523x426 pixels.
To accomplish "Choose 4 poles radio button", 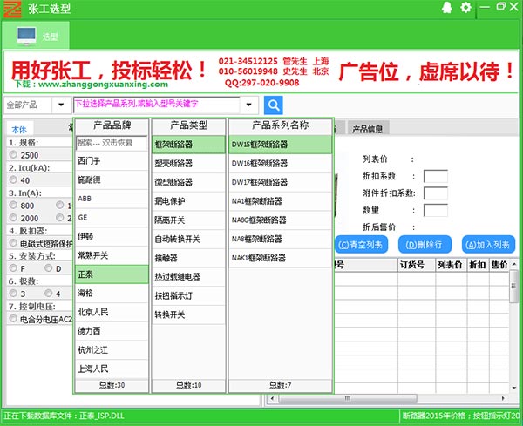I will tap(49, 294).
